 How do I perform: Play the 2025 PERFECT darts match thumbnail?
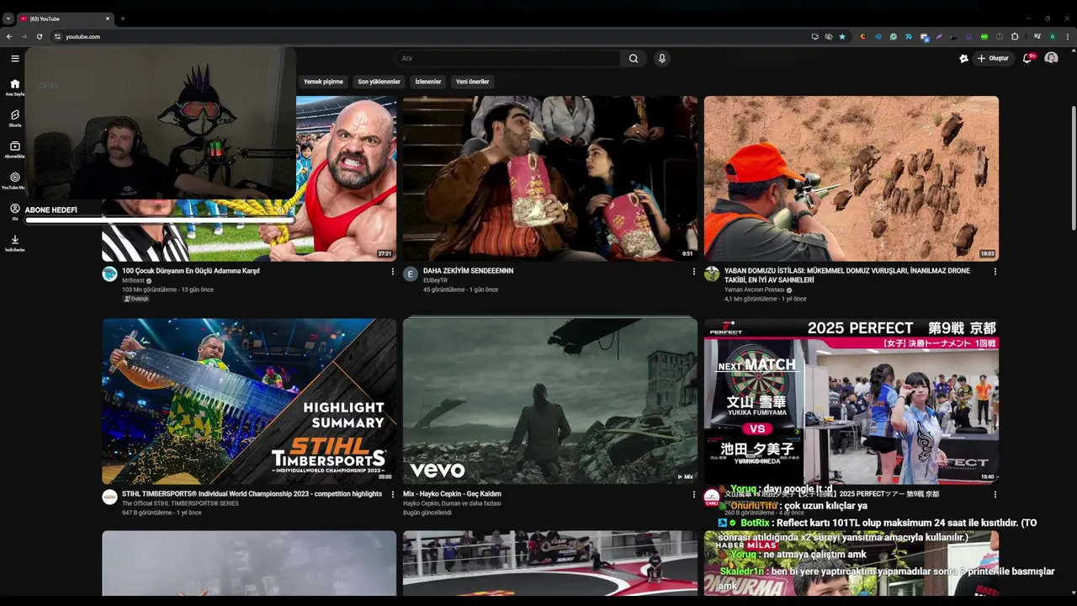coord(852,401)
